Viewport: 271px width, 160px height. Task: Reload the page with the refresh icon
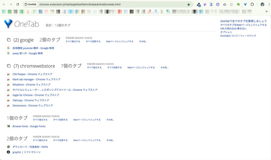pyautogui.click(x=18, y=4)
